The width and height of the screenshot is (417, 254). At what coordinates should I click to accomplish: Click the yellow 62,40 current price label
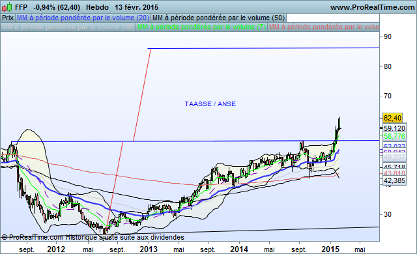point(392,118)
